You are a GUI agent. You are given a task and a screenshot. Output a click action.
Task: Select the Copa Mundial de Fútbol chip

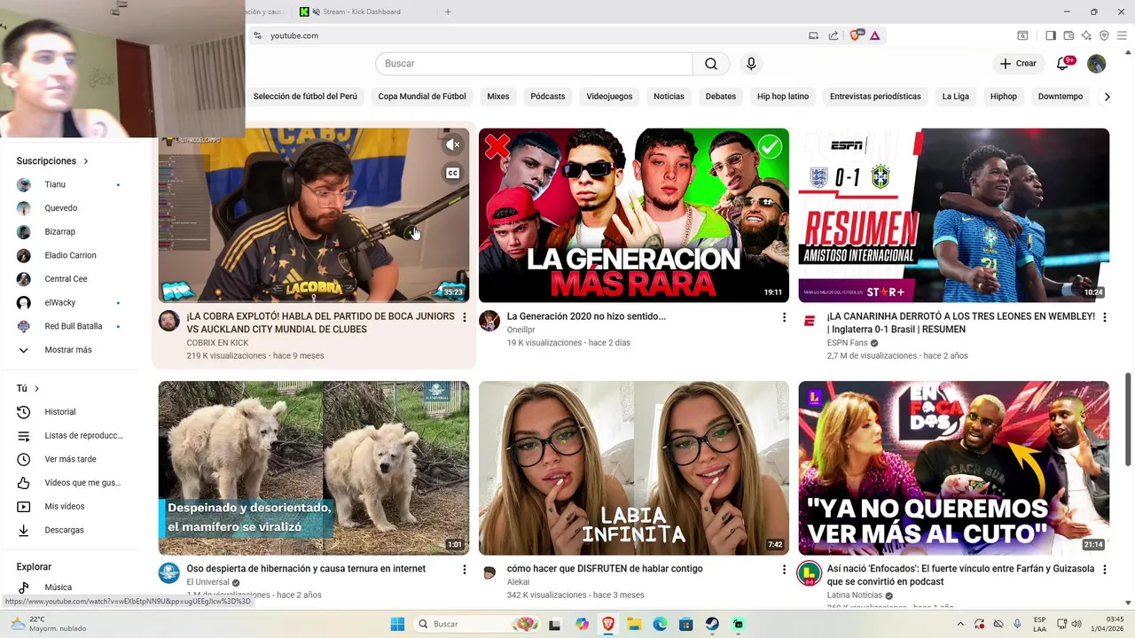click(x=422, y=97)
